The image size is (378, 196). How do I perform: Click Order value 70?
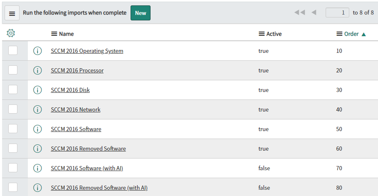click(339, 168)
